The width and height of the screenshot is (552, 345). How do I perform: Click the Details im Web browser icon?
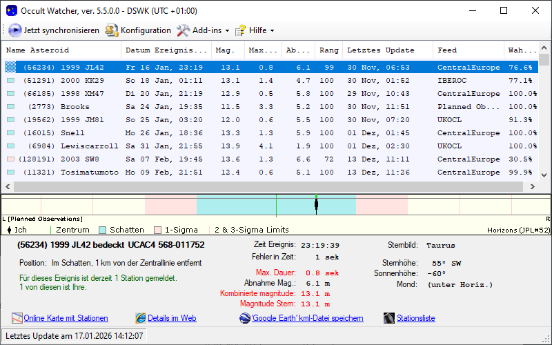pyautogui.click(x=141, y=318)
